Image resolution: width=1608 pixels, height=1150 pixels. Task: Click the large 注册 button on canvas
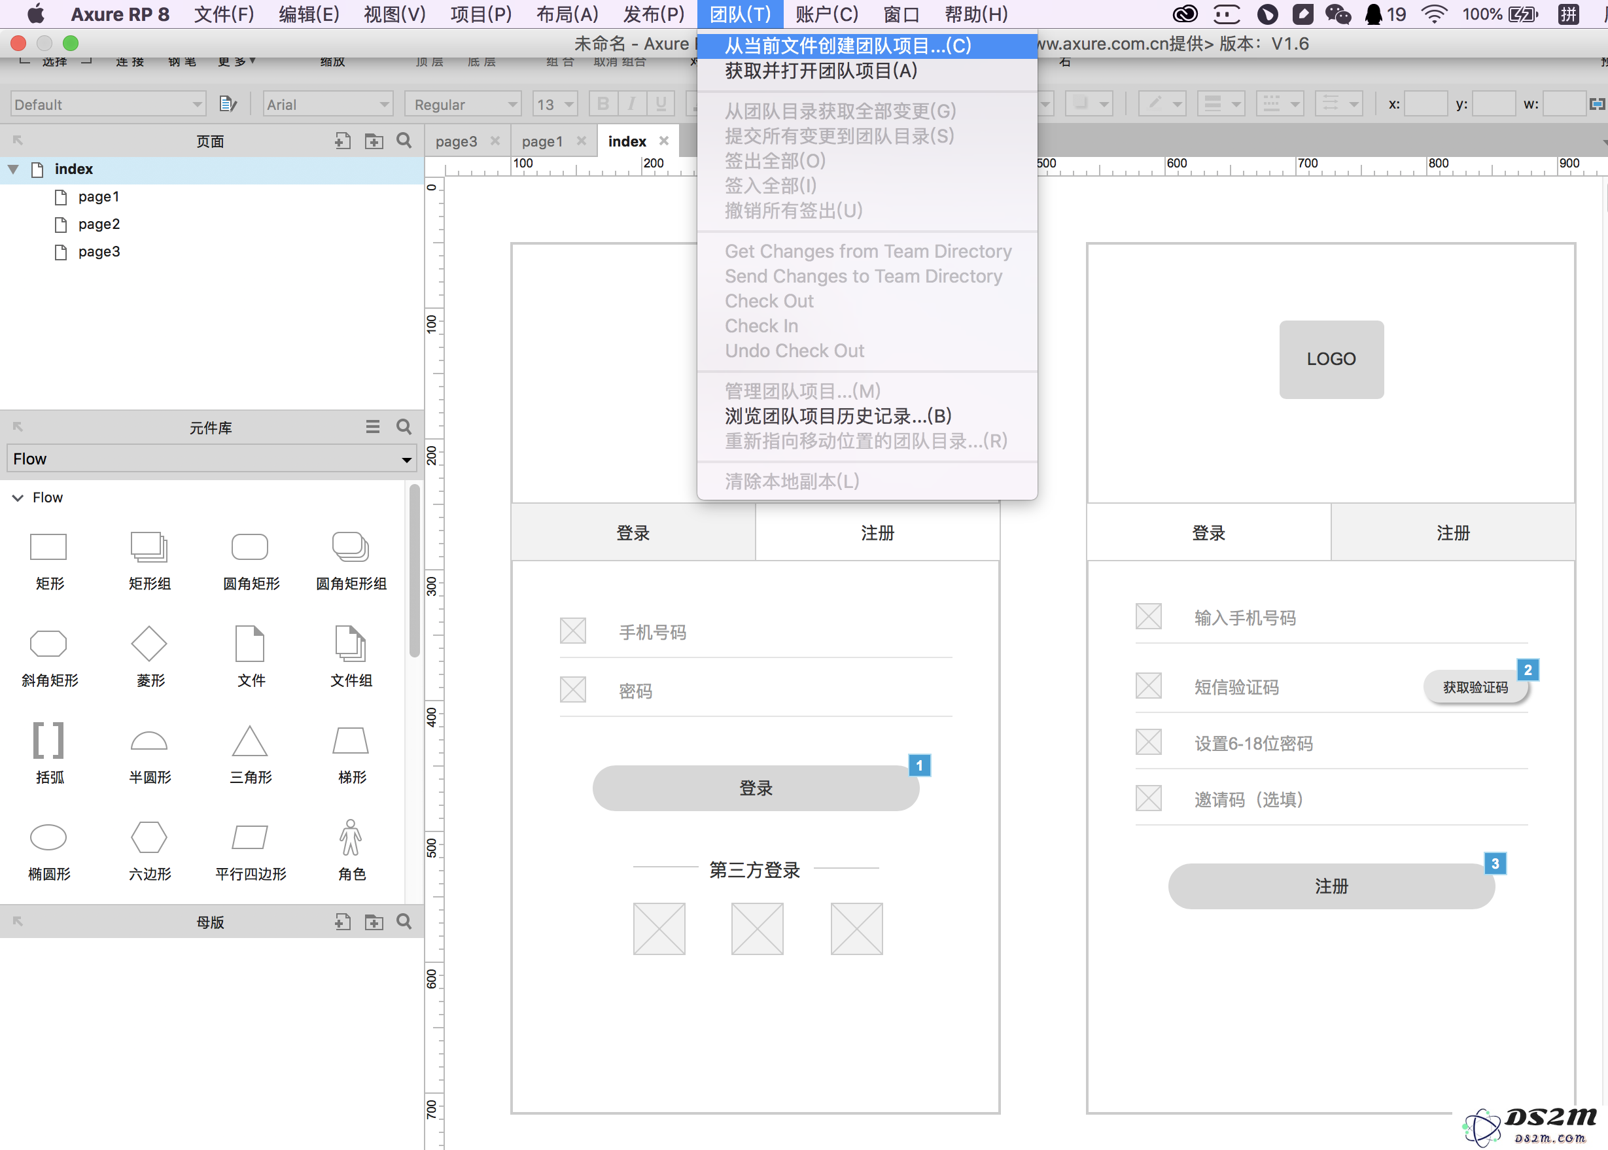(1331, 886)
